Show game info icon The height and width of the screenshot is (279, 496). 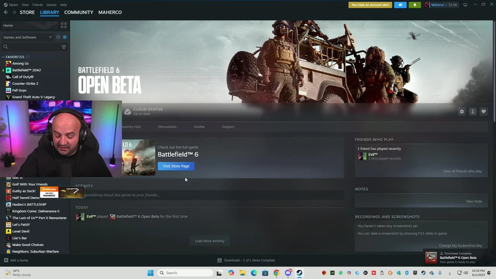point(472,112)
